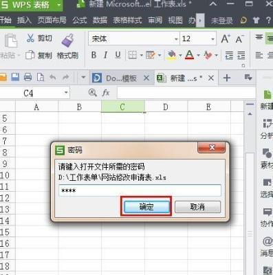Open the 插入 (Insert) menu tab

tap(24, 21)
